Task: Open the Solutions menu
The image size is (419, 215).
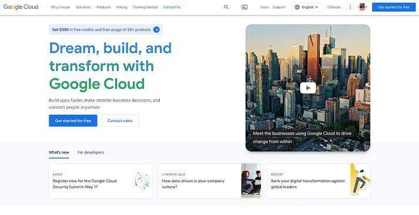Action: pos(83,7)
